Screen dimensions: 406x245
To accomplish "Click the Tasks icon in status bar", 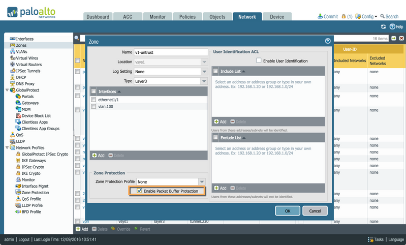I will click(x=370, y=239).
